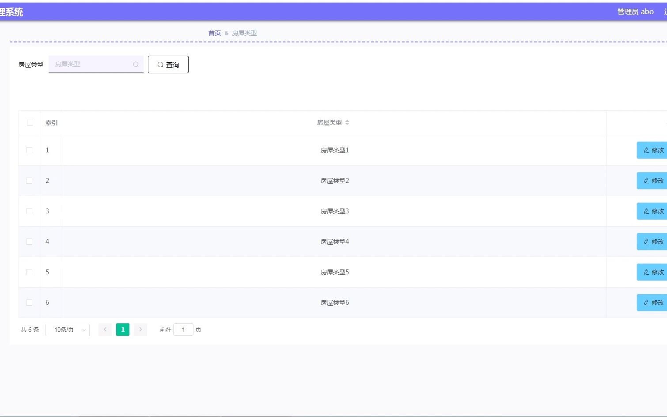Check the checkbox for row 4
The height and width of the screenshot is (417, 667).
click(29, 242)
